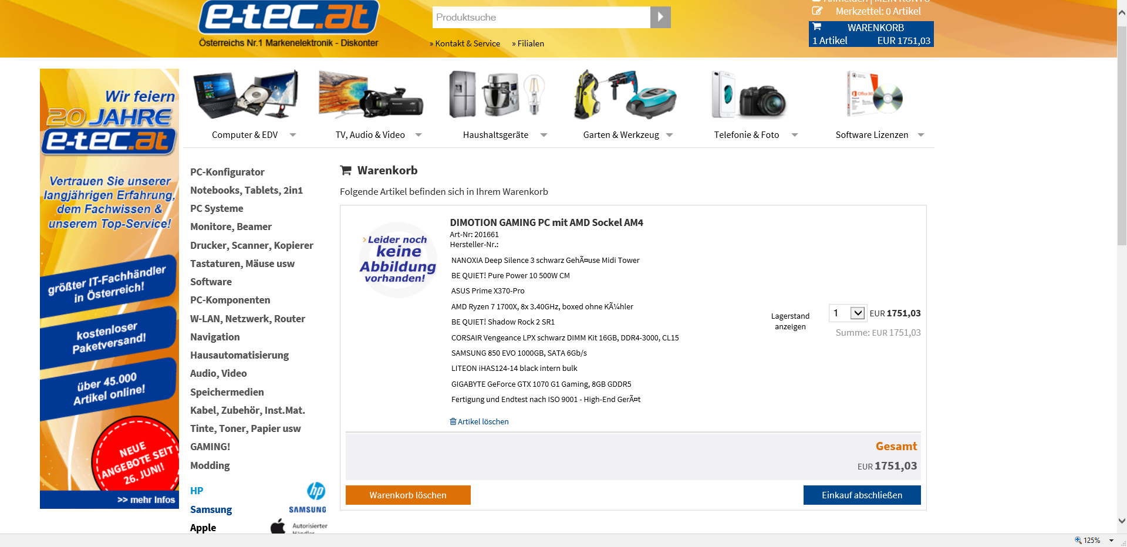
Task: Click the Einkauf abschließen button
Action: (862, 495)
